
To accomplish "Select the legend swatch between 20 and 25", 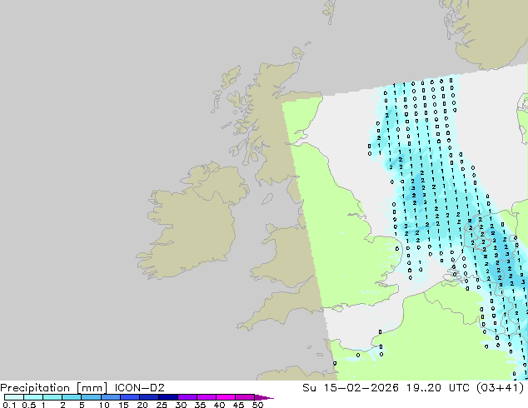I will [x=148, y=397].
